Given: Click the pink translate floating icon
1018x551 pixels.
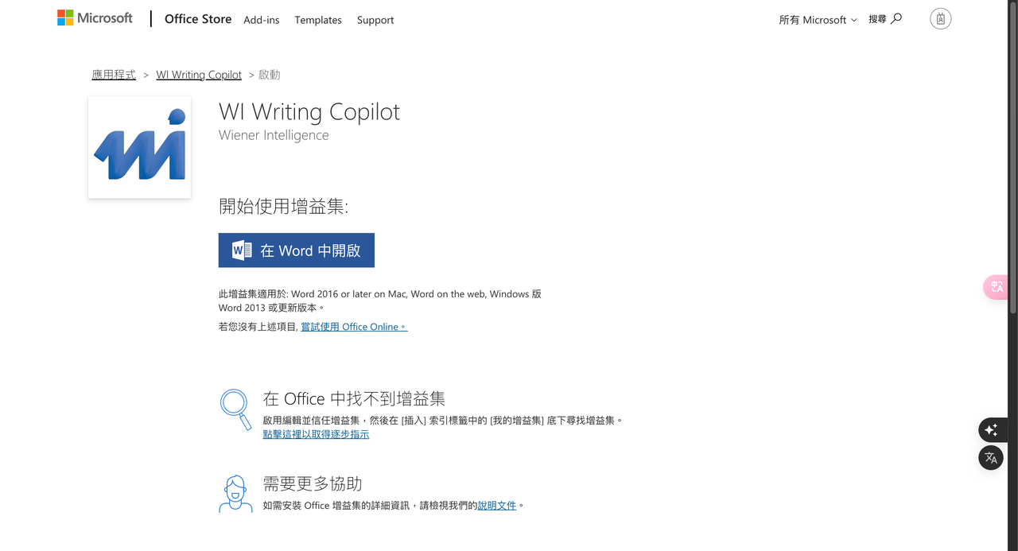Looking at the screenshot, I should 996,287.
